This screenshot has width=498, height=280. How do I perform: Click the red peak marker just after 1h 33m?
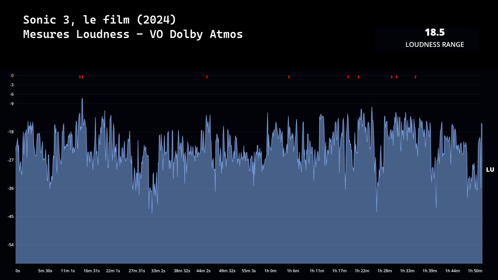[415, 77]
